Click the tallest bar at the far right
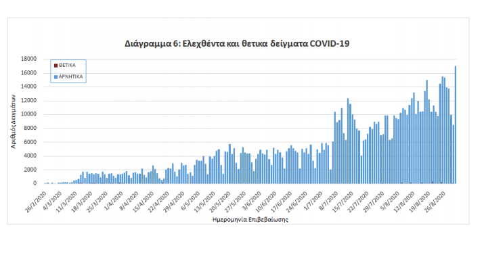The width and height of the screenshot is (484, 259). click(x=456, y=124)
